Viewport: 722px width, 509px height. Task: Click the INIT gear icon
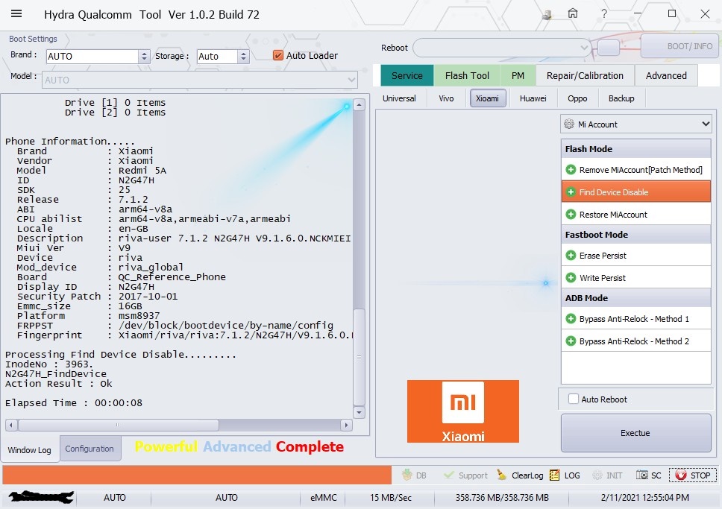[597, 475]
